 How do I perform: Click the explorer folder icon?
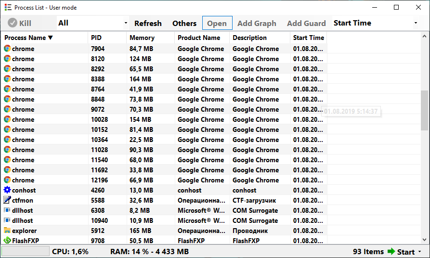tap(7, 230)
